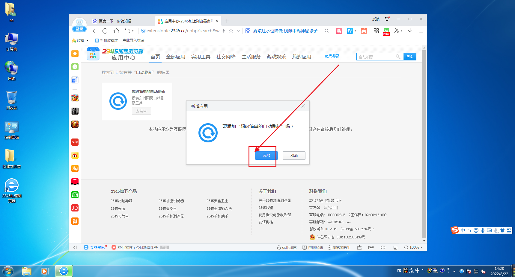Open the 回收站 desktop icon
Screen dimensions: 515x277
[12, 100]
